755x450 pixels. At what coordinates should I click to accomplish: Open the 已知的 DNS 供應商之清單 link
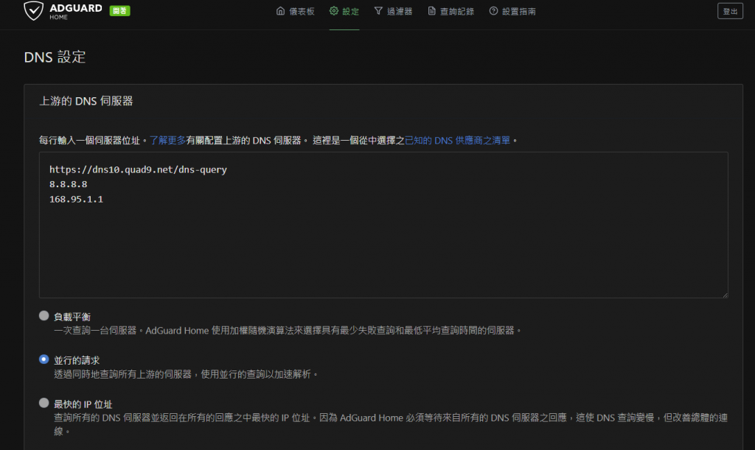click(x=457, y=141)
